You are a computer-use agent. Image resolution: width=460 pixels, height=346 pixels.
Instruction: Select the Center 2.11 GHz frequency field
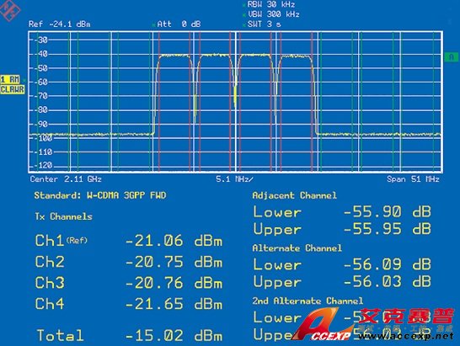pyautogui.click(x=66, y=179)
